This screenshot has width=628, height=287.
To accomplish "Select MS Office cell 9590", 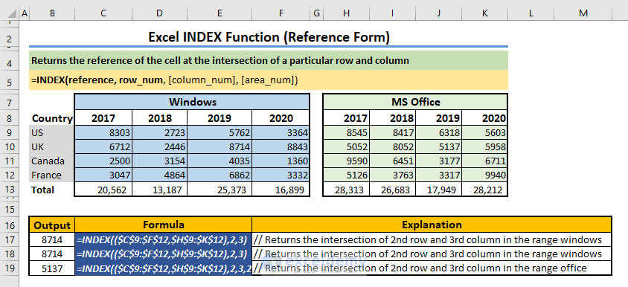I will [x=347, y=161].
